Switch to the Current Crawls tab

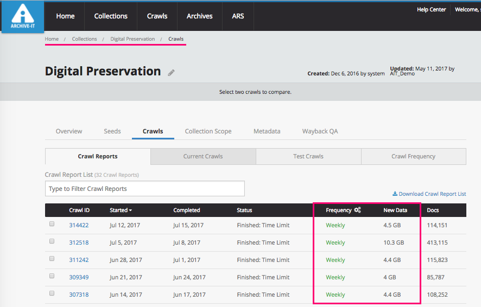(203, 156)
